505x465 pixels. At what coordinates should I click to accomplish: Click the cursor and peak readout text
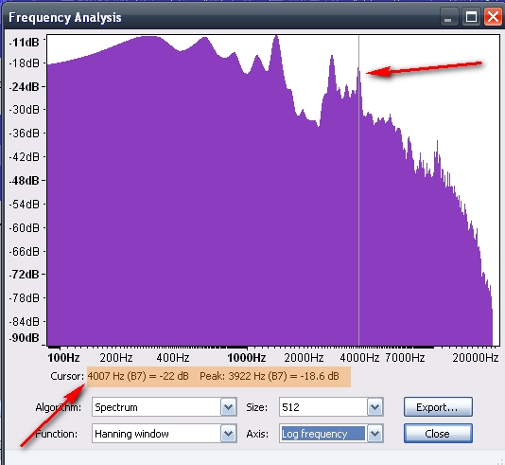pos(213,376)
